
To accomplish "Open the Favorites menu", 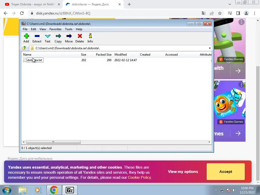I will [55, 29].
